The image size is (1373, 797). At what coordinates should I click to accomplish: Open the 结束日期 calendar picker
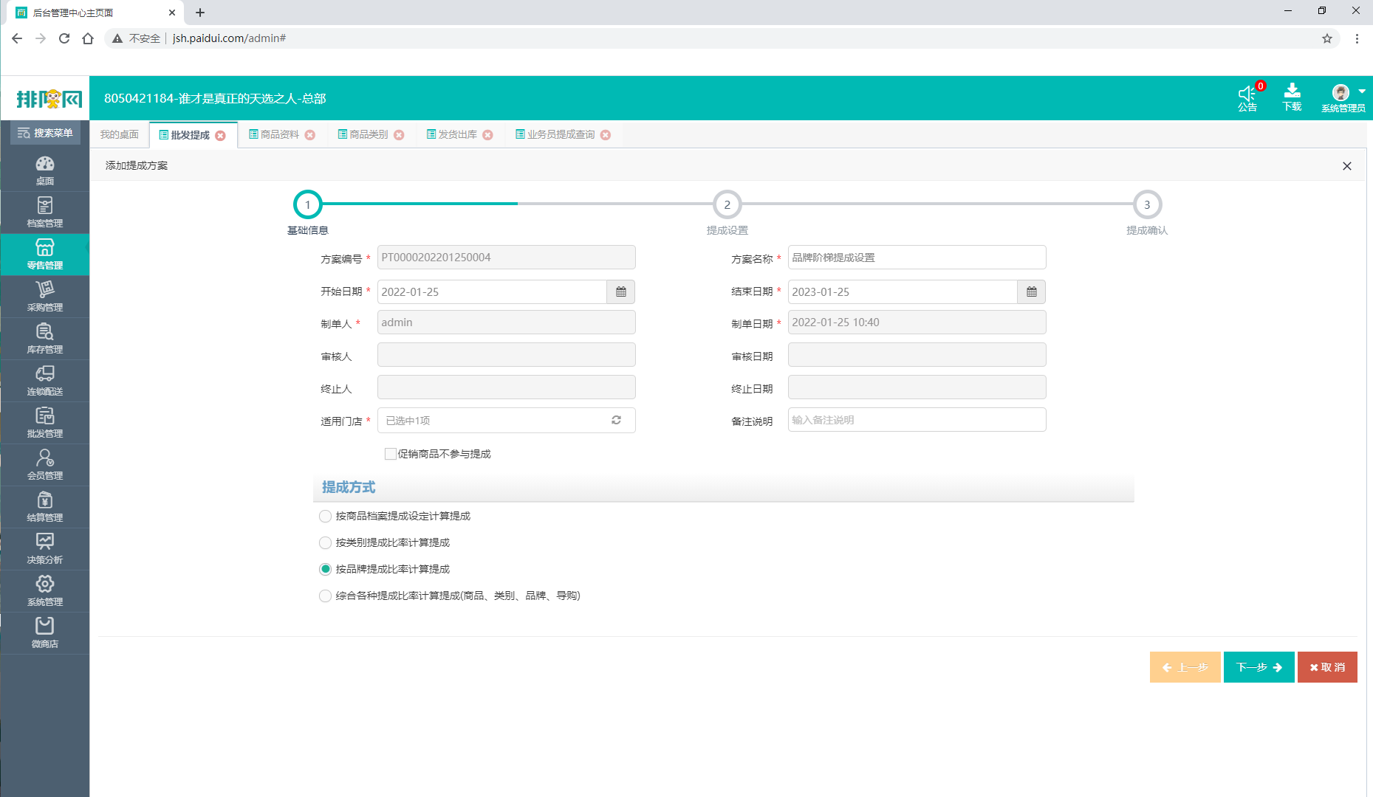(x=1032, y=292)
